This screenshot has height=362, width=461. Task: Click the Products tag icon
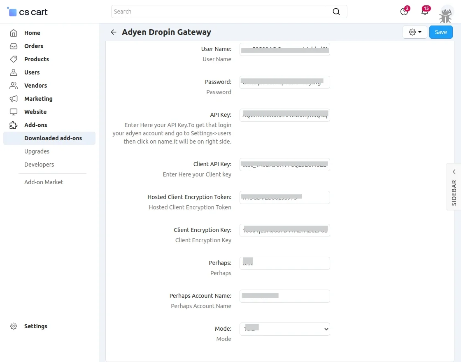[x=14, y=59]
